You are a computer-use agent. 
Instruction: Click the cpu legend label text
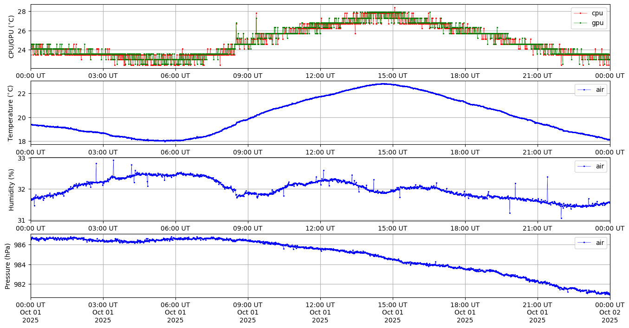[x=597, y=13]
